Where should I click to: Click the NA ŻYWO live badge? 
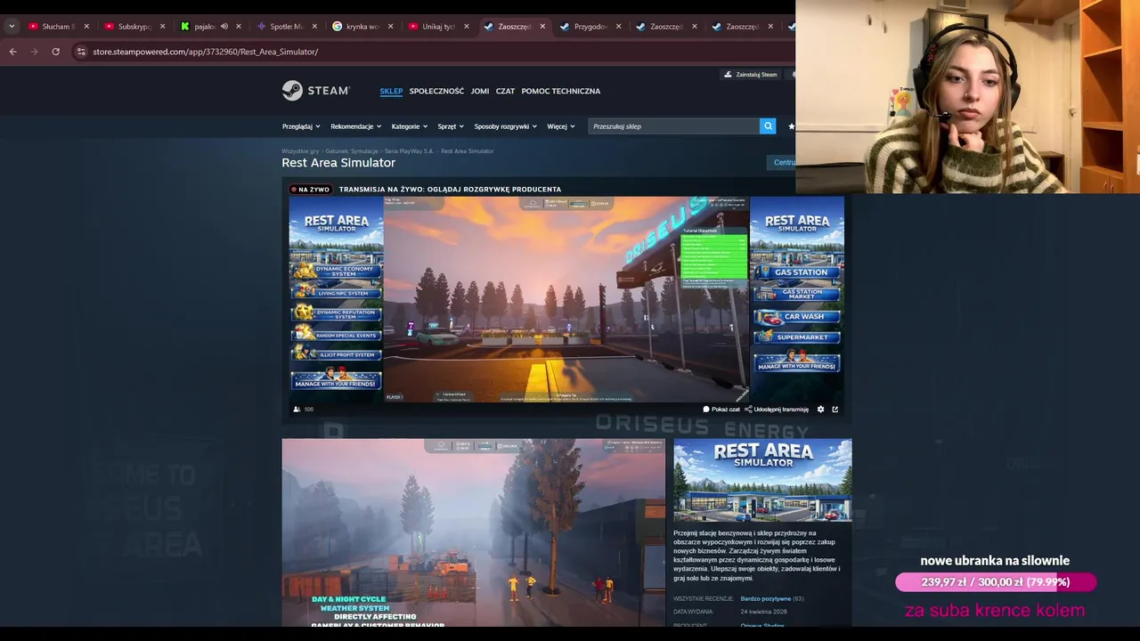pyautogui.click(x=309, y=190)
